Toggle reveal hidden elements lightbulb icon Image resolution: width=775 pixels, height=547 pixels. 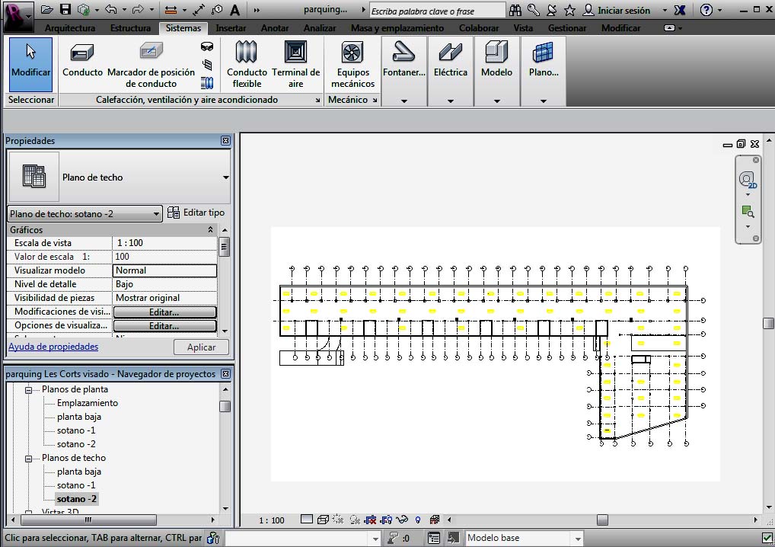pyautogui.click(x=418, y=520)
